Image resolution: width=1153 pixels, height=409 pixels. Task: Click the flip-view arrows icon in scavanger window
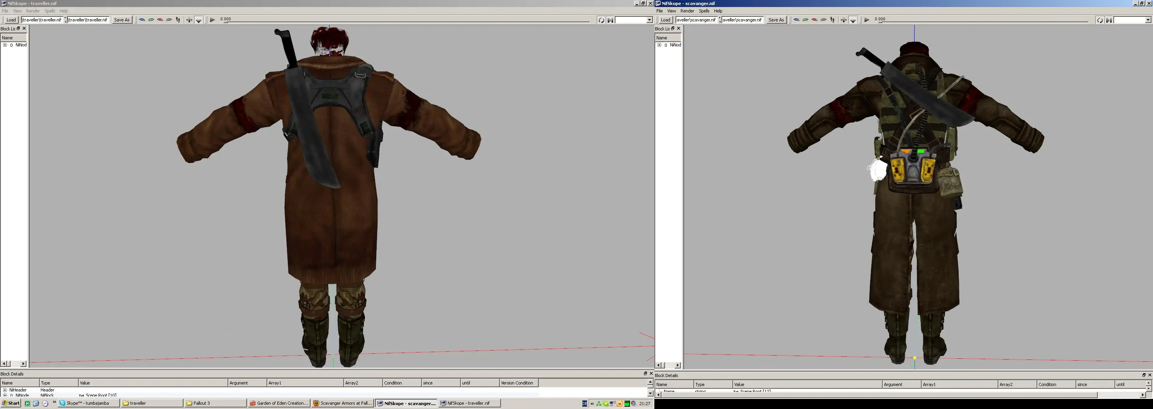844,20
